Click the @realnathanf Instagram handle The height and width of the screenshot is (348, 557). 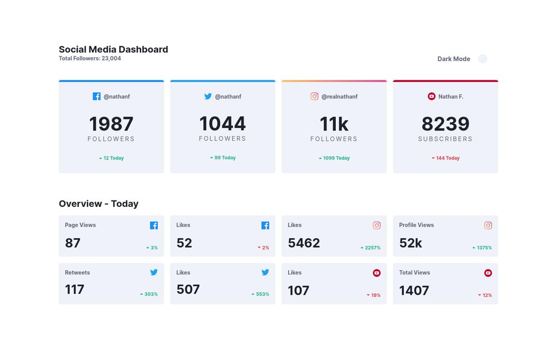[x=339, y=96]
